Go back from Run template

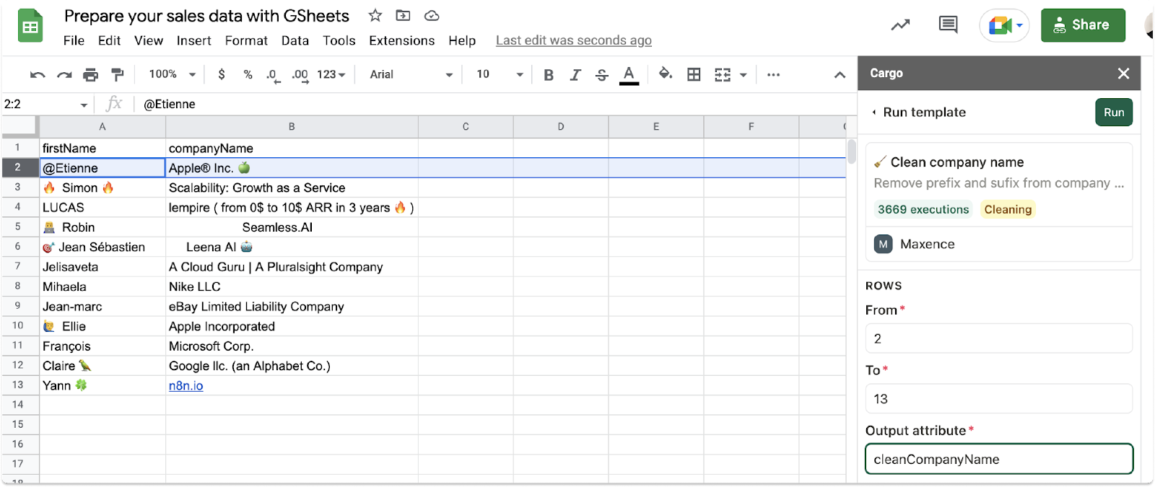click(874, 112)
